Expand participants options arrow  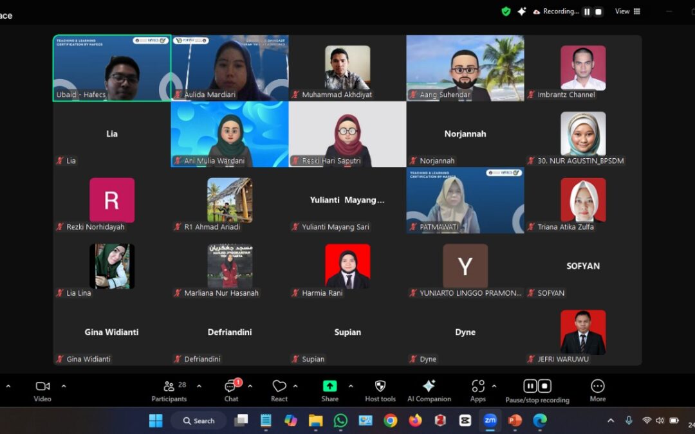pos(199,386)
